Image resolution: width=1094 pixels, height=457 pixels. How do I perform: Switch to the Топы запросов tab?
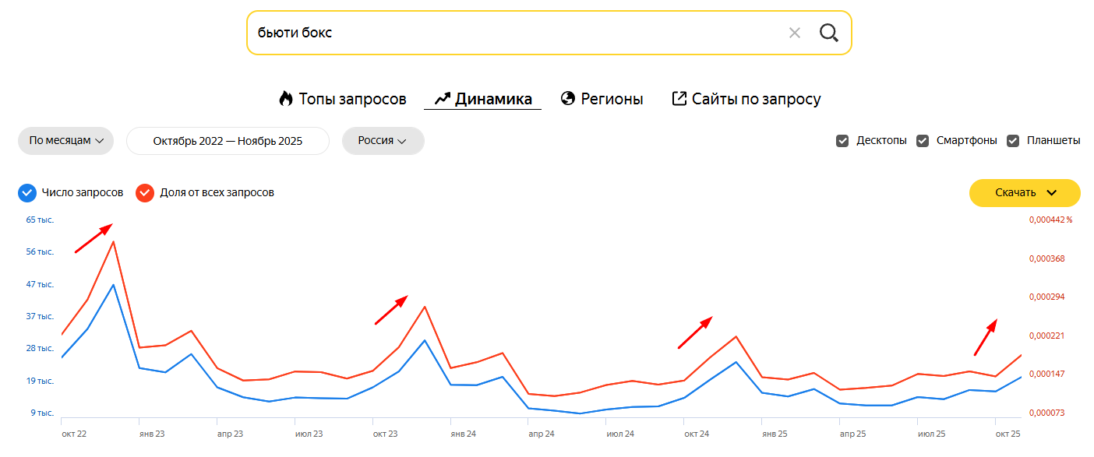352,99
